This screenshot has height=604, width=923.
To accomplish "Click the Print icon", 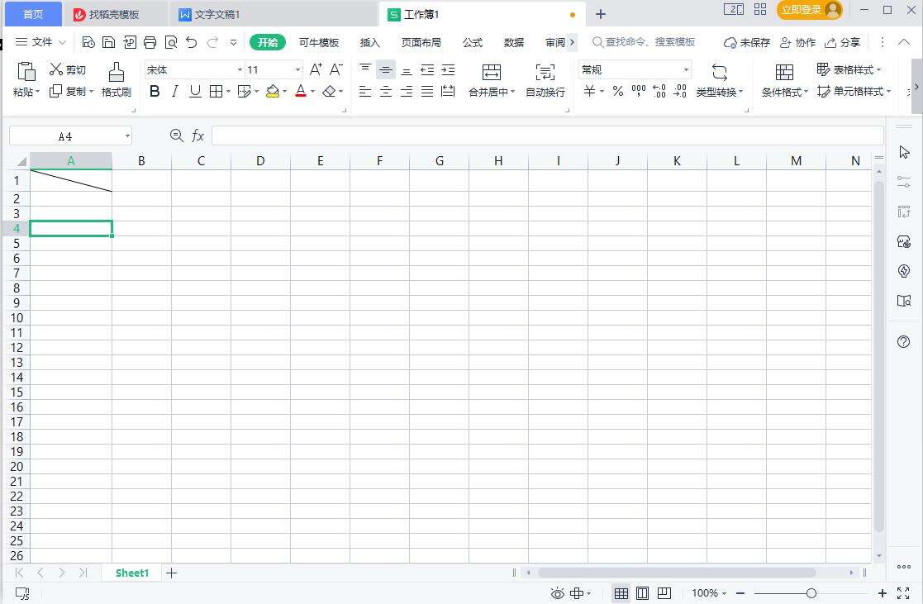I will [x=150, y=42].
